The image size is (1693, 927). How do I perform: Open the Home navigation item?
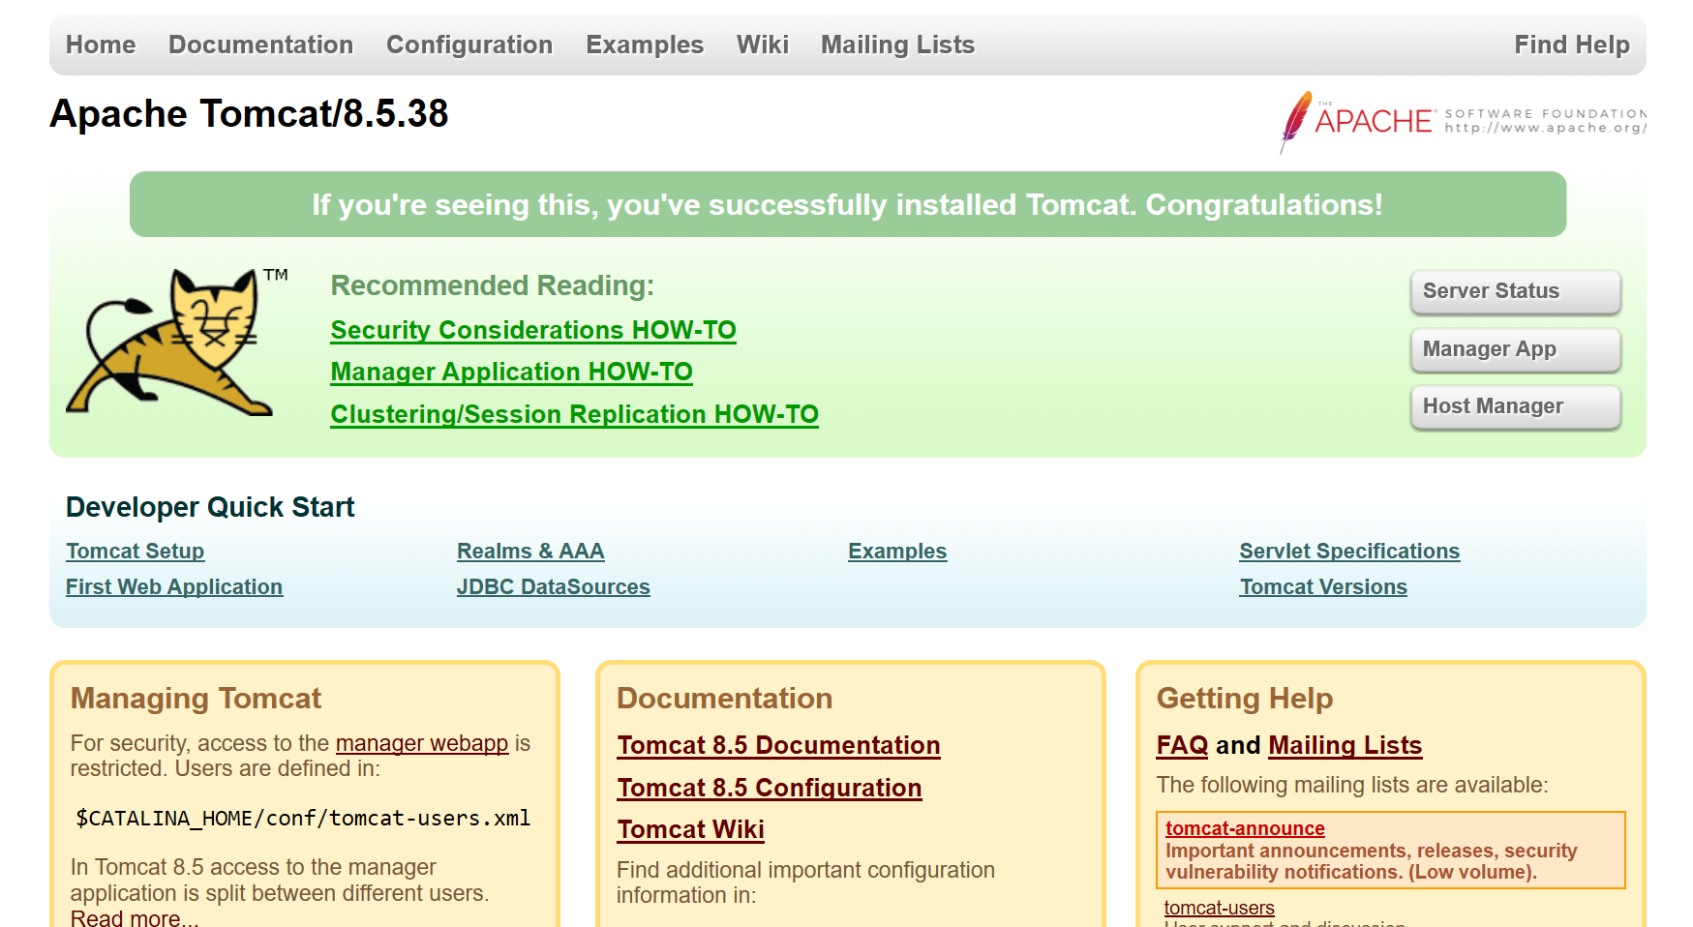click(101, 45)
